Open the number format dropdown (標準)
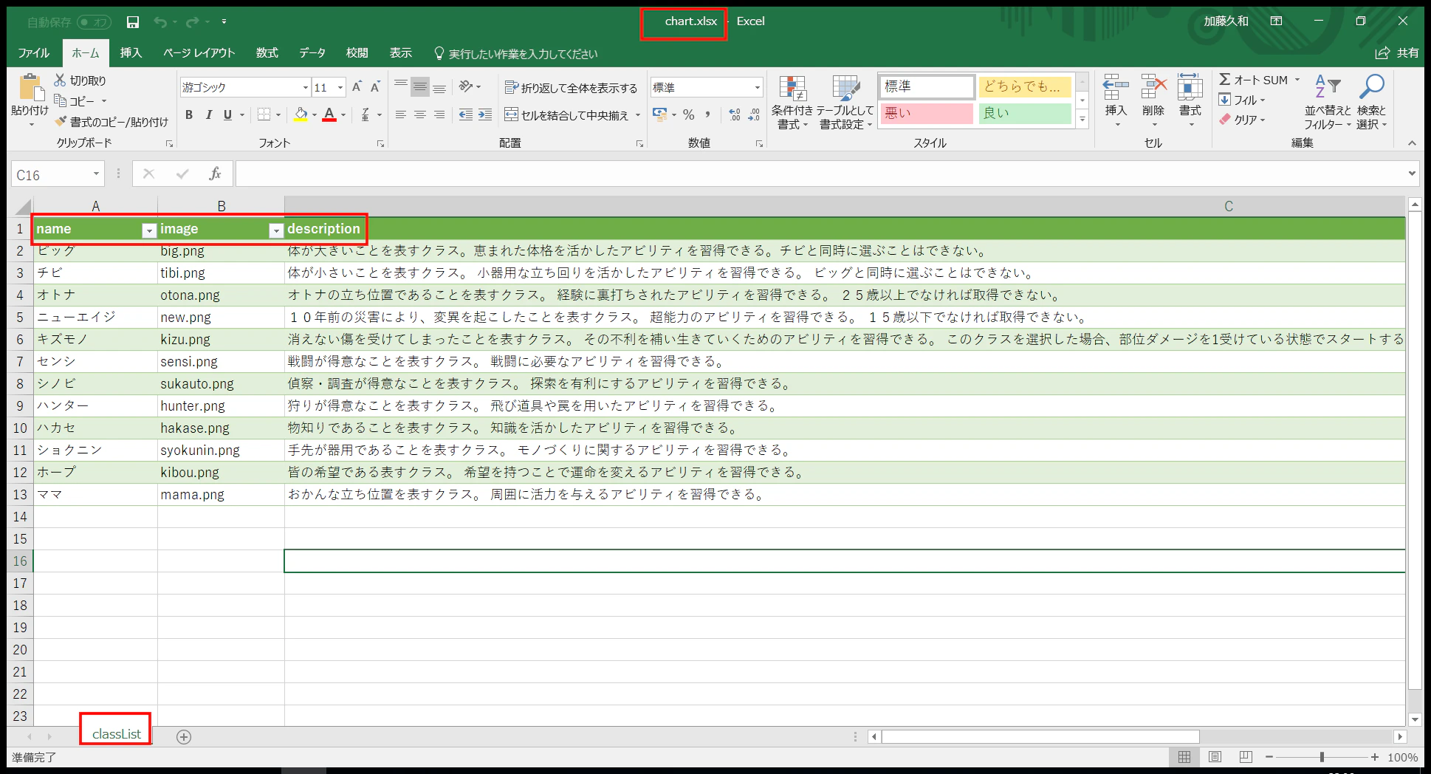1431x774 pixels. [x=758, y=88]
